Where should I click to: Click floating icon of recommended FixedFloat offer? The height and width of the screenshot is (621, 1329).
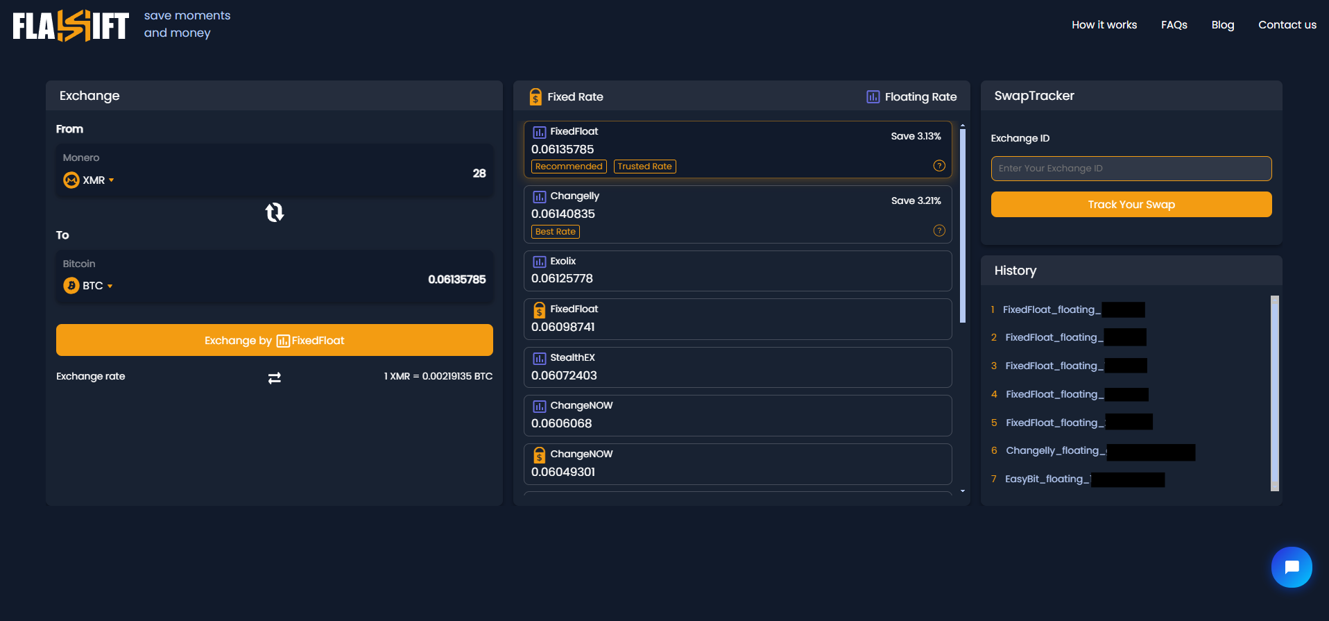539,132
